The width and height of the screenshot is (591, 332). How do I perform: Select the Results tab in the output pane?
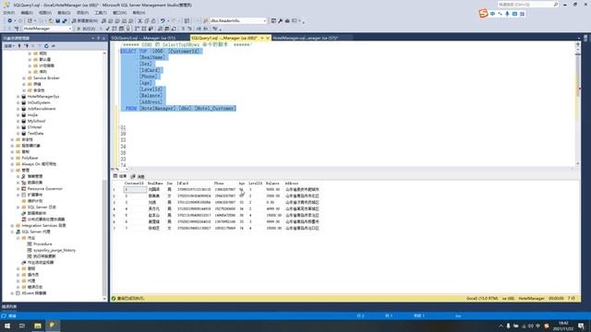120,176
